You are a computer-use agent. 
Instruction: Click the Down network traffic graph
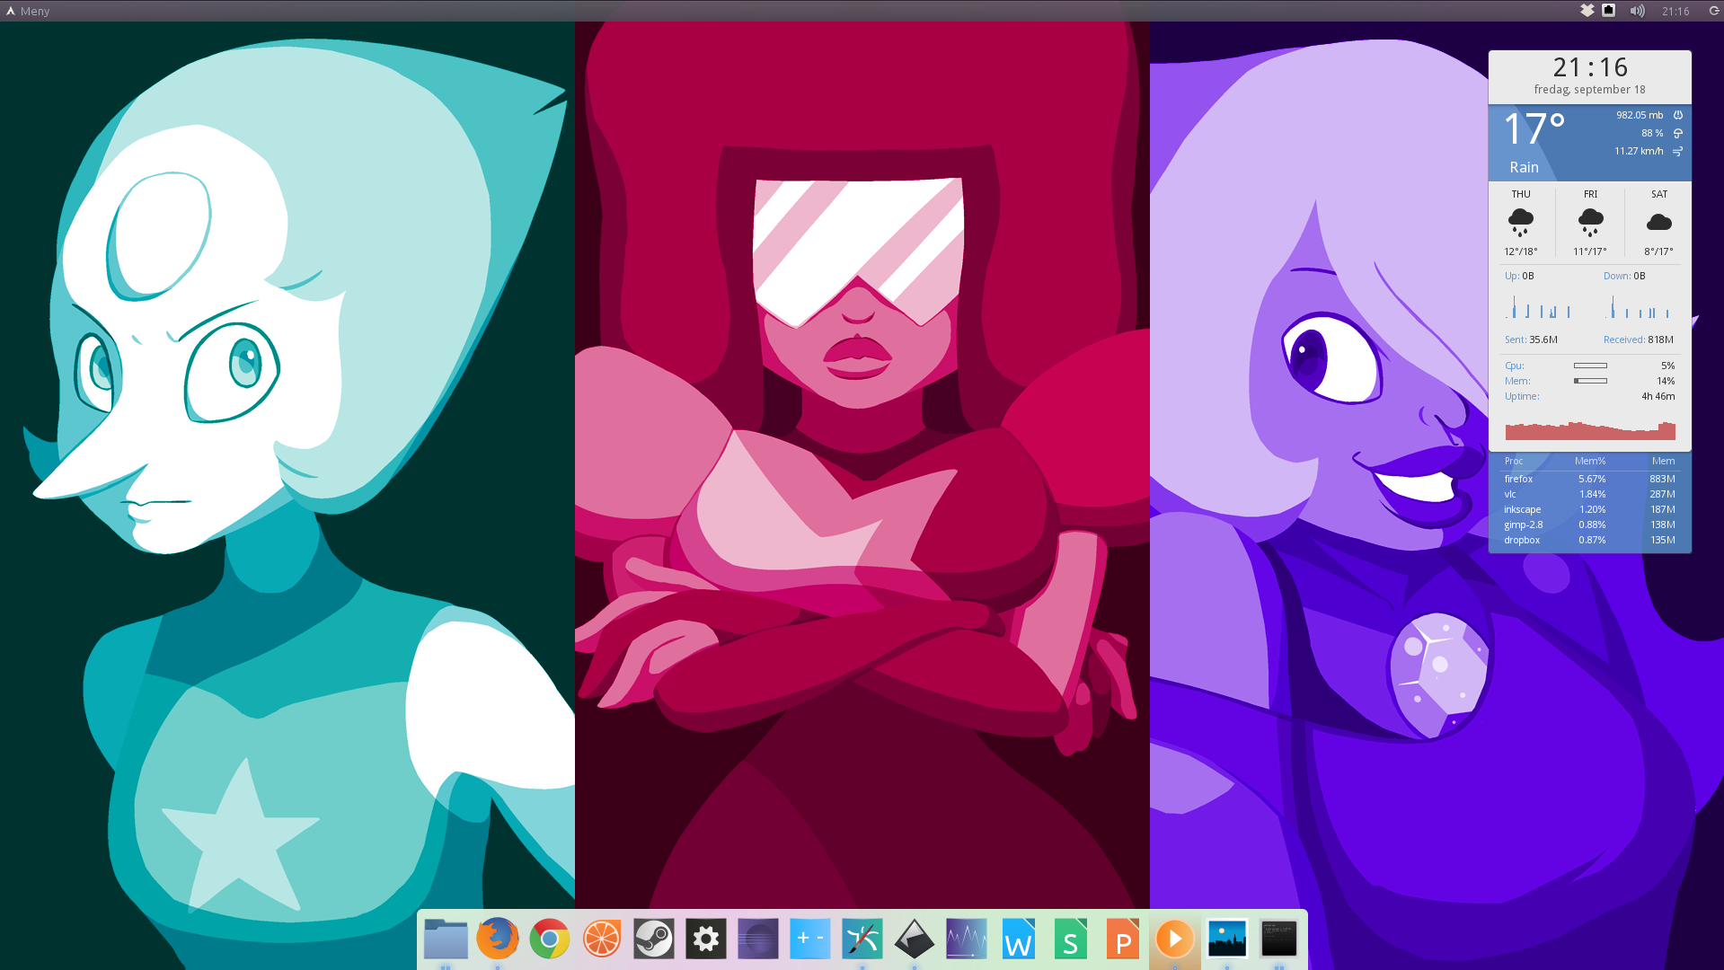1637,307
